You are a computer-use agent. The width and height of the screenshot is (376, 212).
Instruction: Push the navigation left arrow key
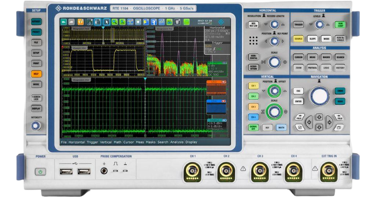pyautogui.click(x=309, y=122)
